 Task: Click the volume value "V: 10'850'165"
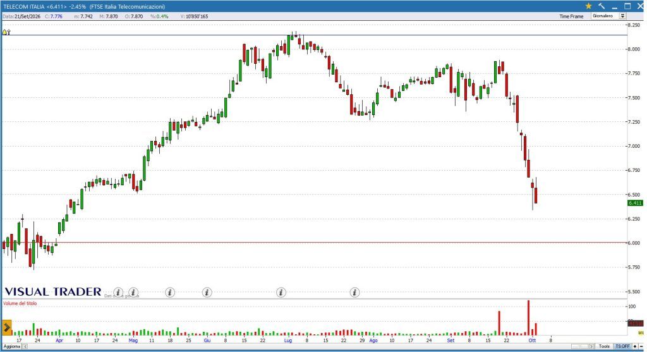pos(195,16)
